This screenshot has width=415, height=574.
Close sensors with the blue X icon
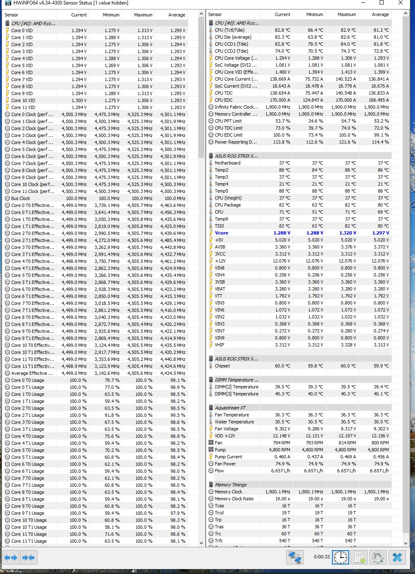pyautogui.click(x=397, y=558)
